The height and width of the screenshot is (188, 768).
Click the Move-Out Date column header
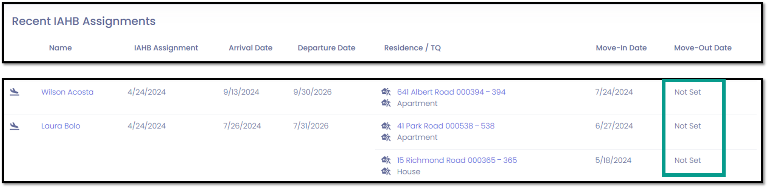[x=703, y=48]
